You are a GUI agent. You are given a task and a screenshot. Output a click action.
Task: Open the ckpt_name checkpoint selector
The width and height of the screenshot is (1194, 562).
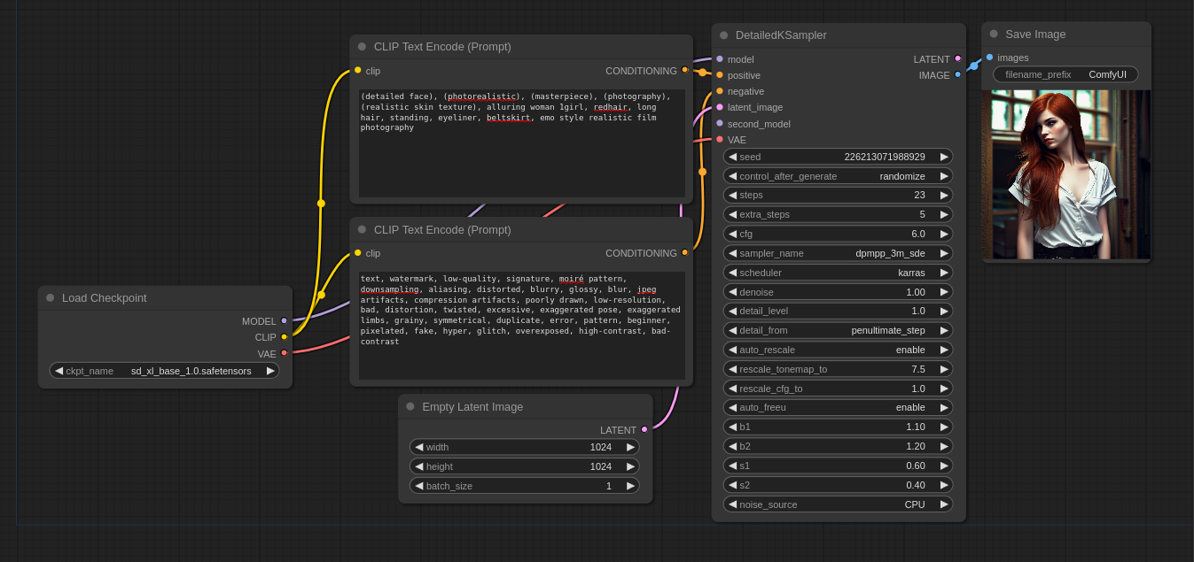[x=164, y=371]
